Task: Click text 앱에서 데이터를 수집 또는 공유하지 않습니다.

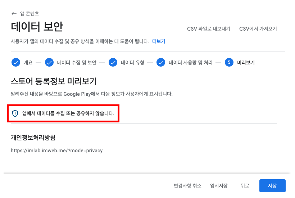Action: pyautogui.click(x=68, y=113)
